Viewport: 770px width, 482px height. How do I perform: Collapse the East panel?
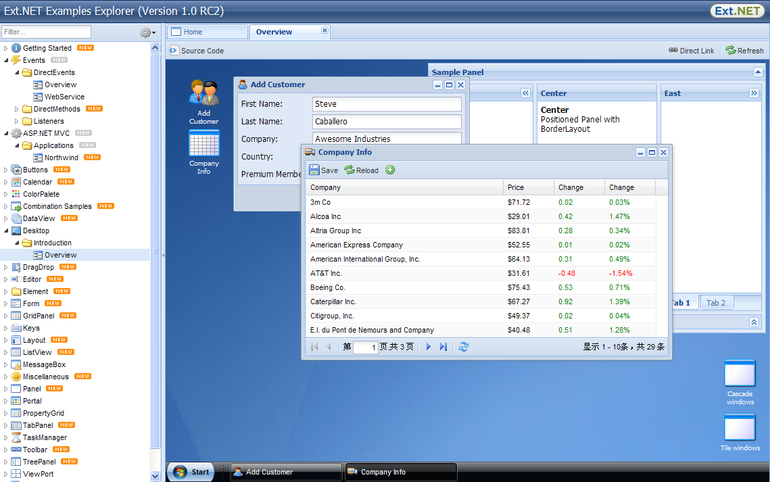tap(754, 93)
